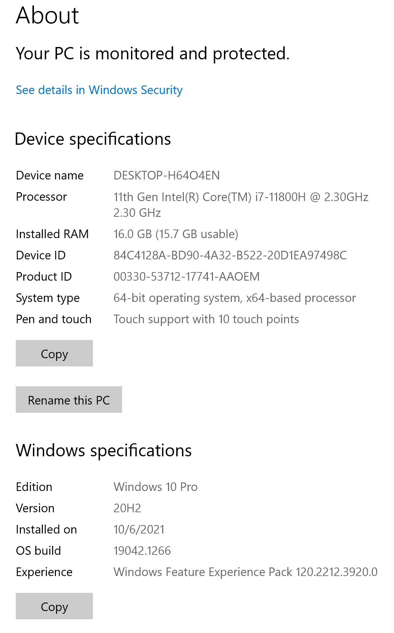Click the 20H2 version value
Image resolution: width=394 pixels, height=633 pixels.
tap(127, 508)
